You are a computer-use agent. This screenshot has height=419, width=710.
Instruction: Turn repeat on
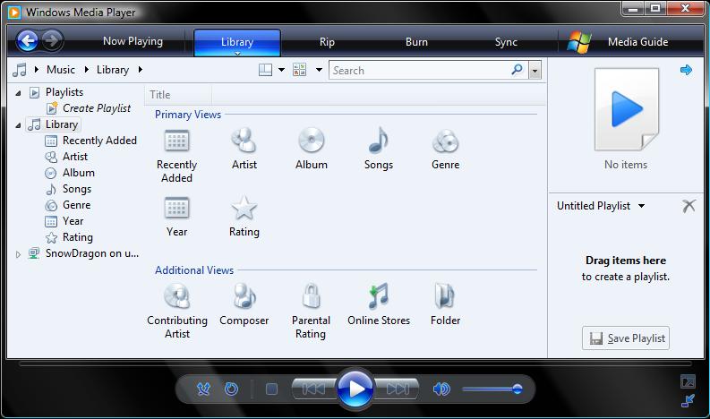click(x=231, y=389)
